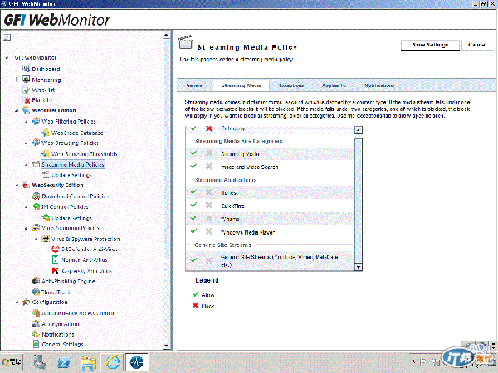Select Anonymization tree item

click(61, 324)
